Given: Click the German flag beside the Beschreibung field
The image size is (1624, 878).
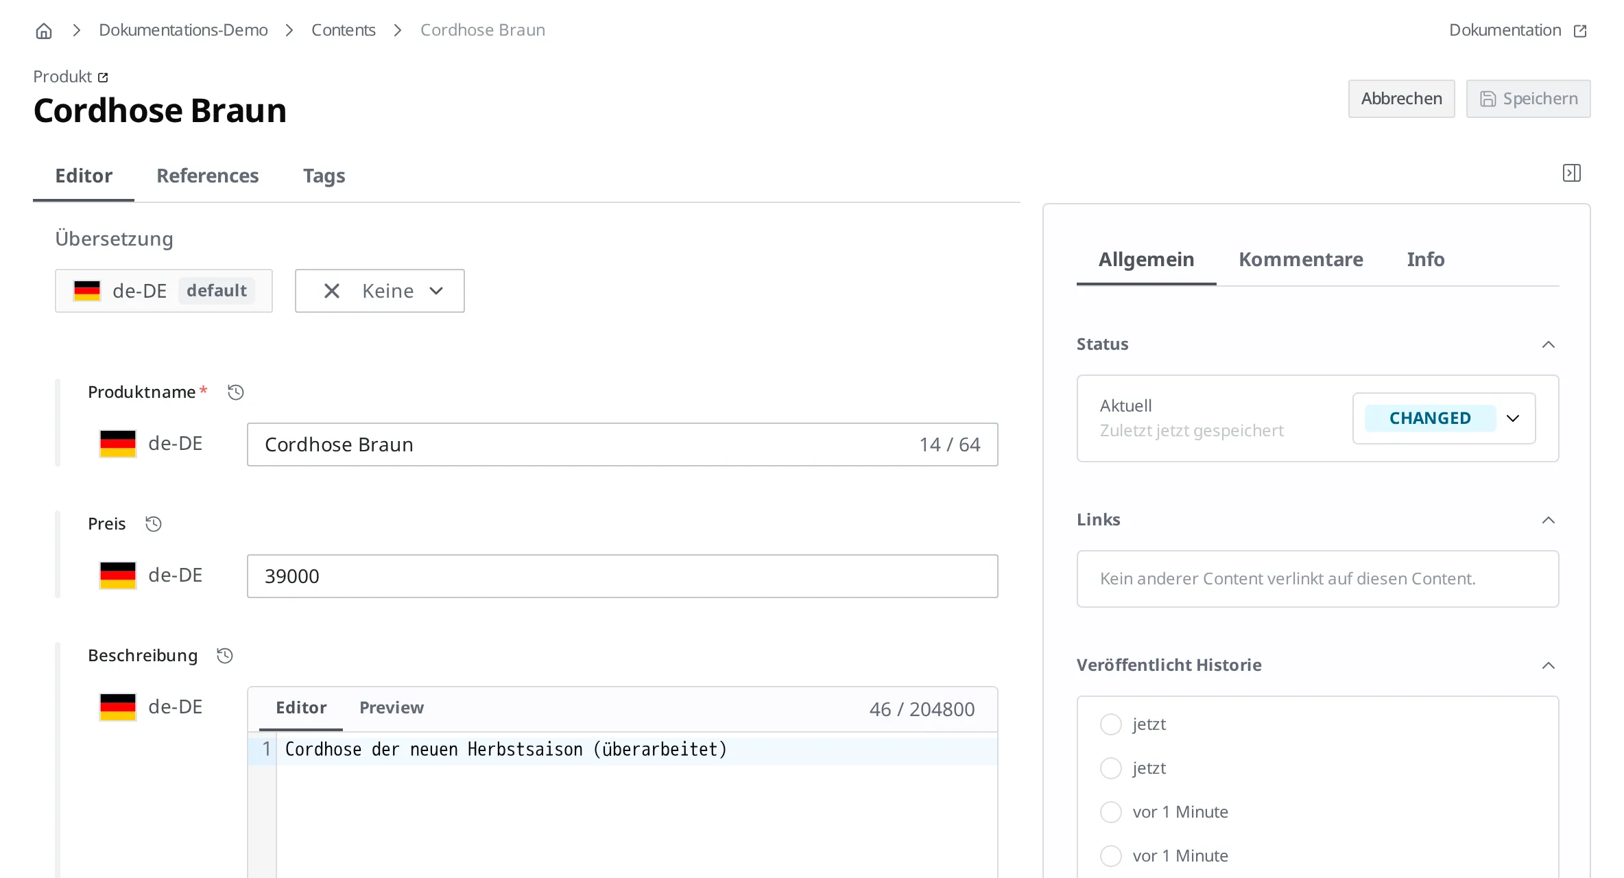Looking at the screenshot, I should click(x=118, y=707).
